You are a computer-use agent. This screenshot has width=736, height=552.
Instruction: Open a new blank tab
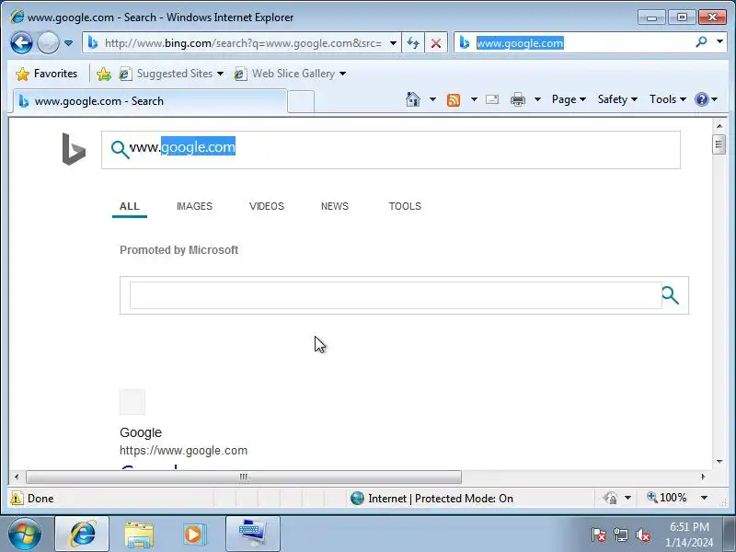(301, 101)
